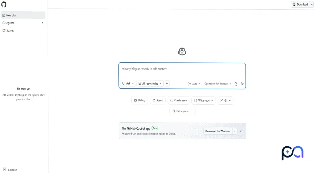This screenshot has height=173, width=315.
Task: Choose the Create issue suggestion
Action: (179, 100)
